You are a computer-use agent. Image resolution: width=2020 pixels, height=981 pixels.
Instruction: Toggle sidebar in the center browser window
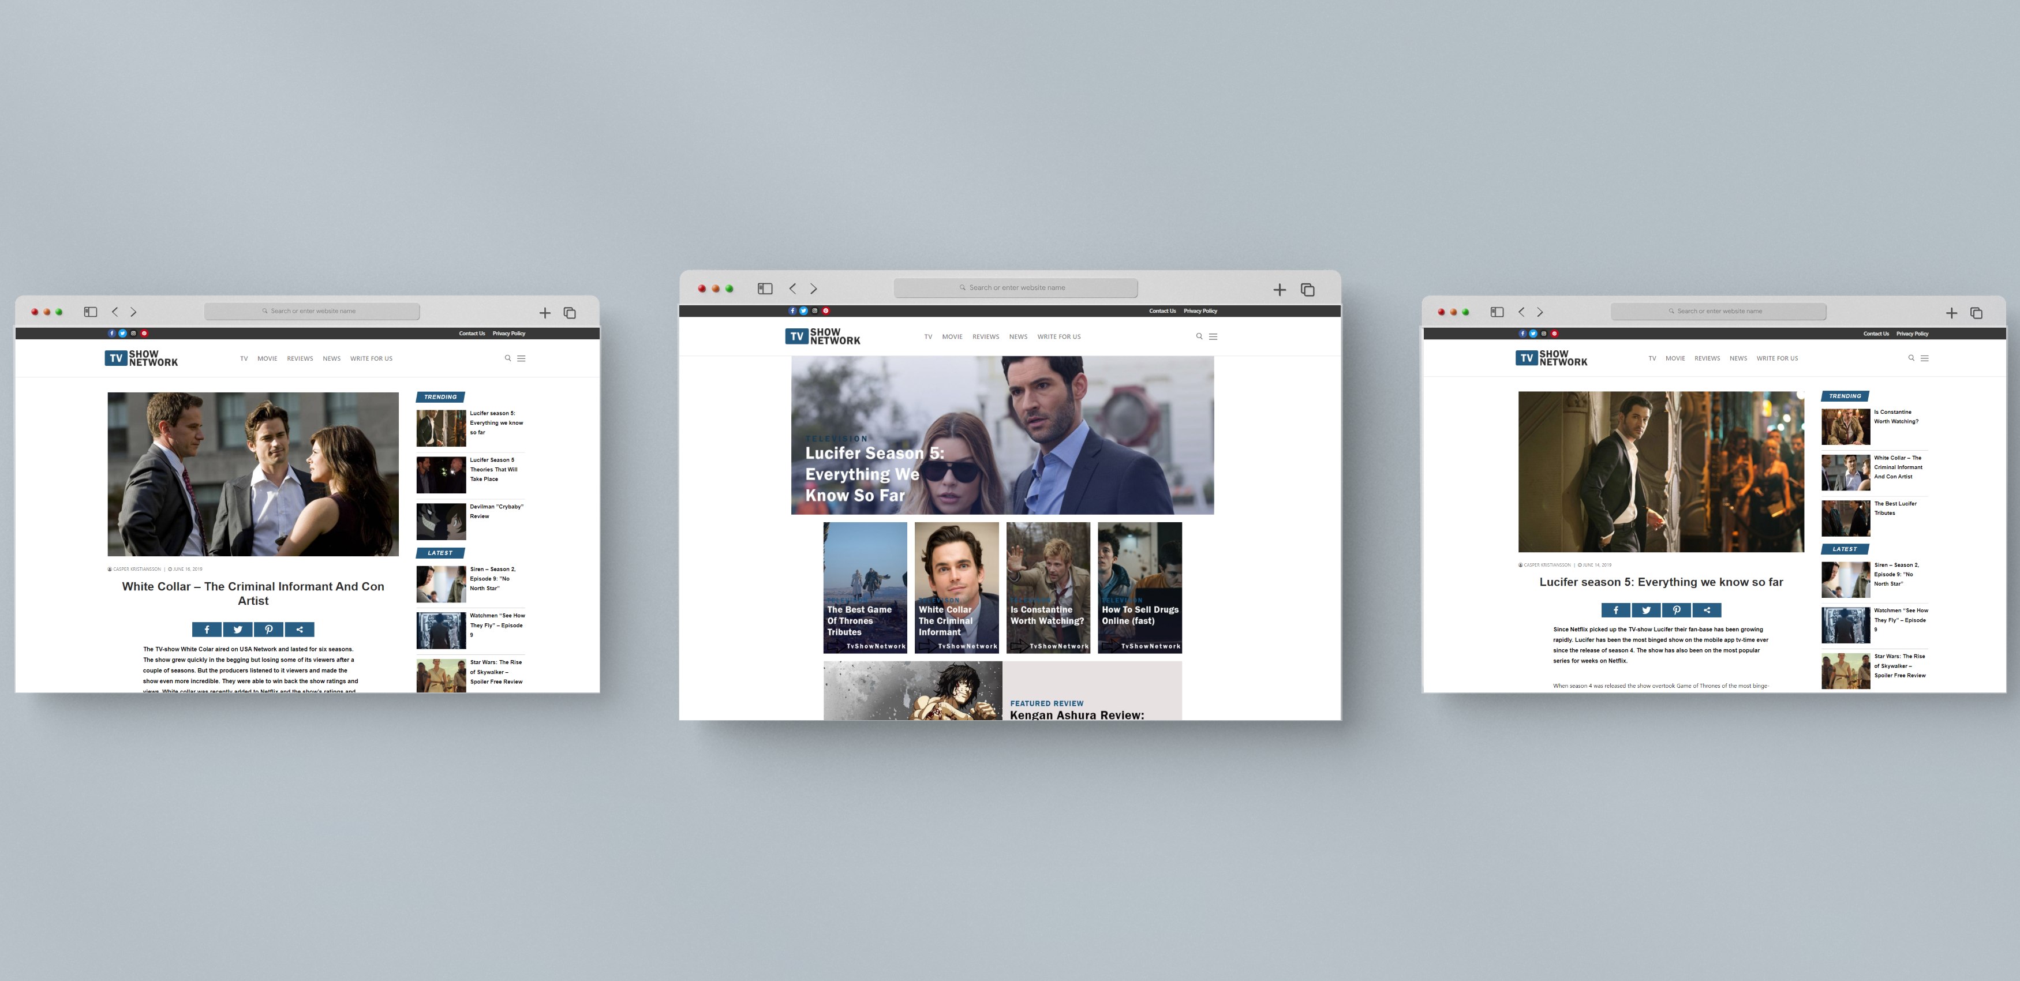pyautogui.click(x=765, y=289)
